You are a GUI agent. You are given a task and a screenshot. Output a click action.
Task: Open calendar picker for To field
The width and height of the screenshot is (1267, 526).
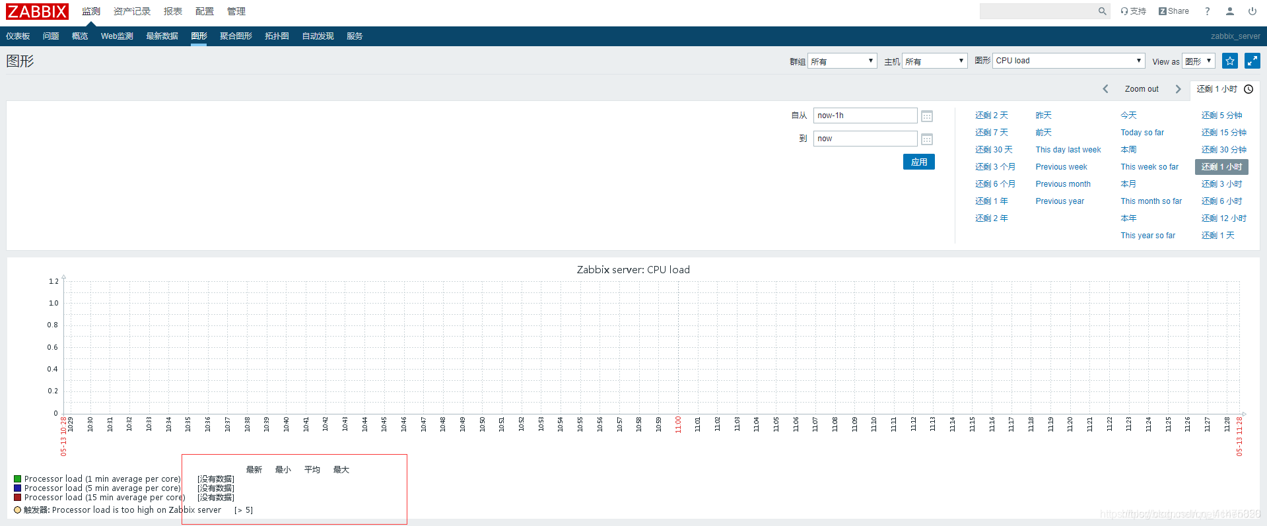(927, 139)
